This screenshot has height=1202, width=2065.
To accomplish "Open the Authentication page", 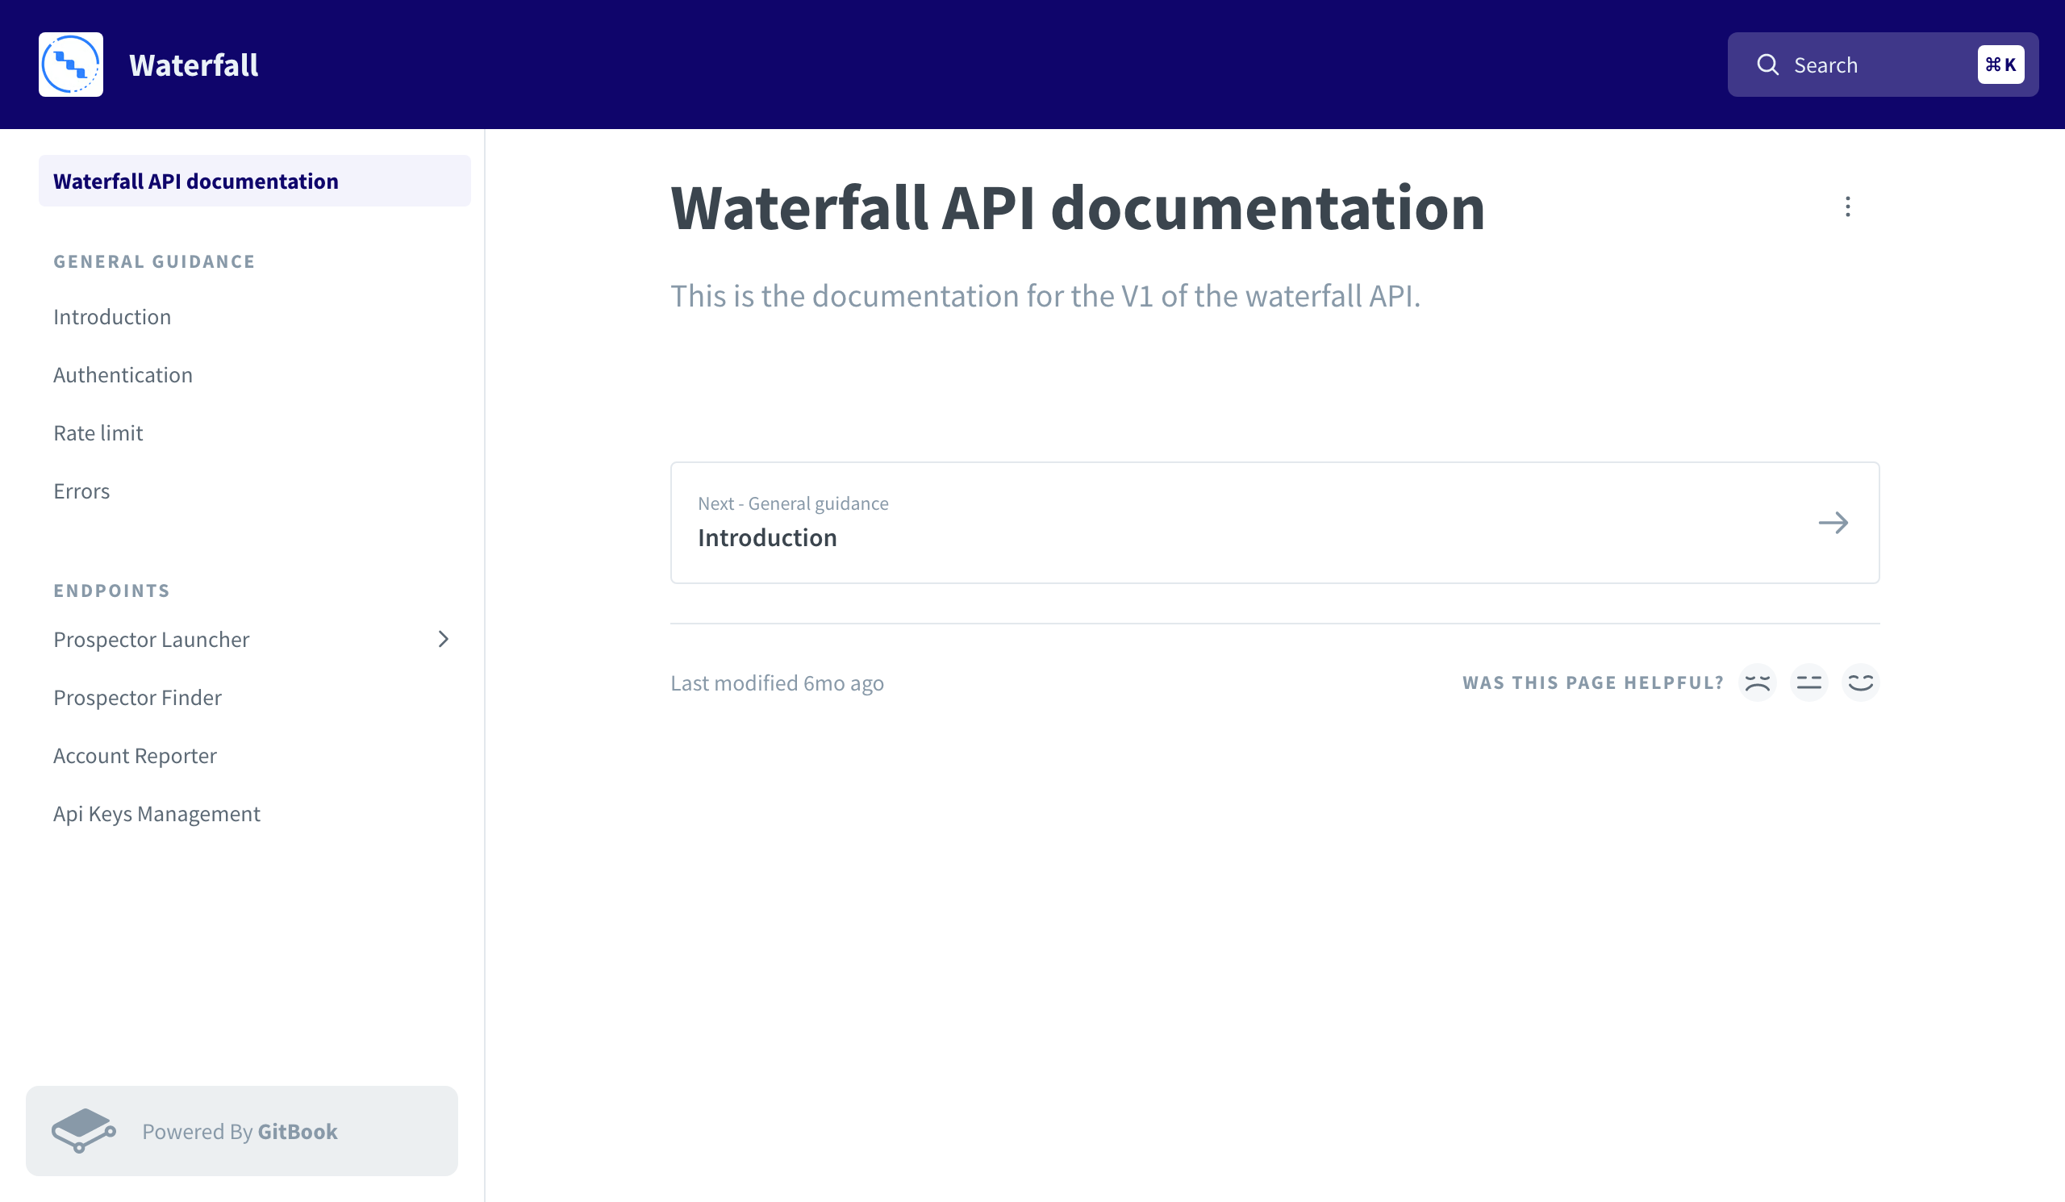I will click(123, 375).
